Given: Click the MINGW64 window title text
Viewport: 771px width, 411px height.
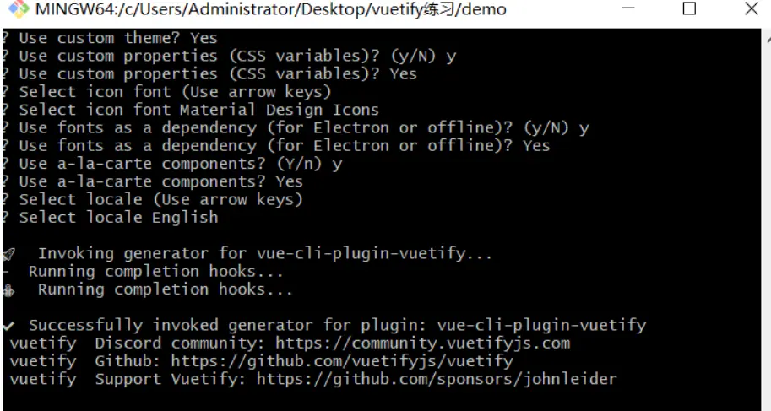Looking at the screenshot, I should click(270, 9).
